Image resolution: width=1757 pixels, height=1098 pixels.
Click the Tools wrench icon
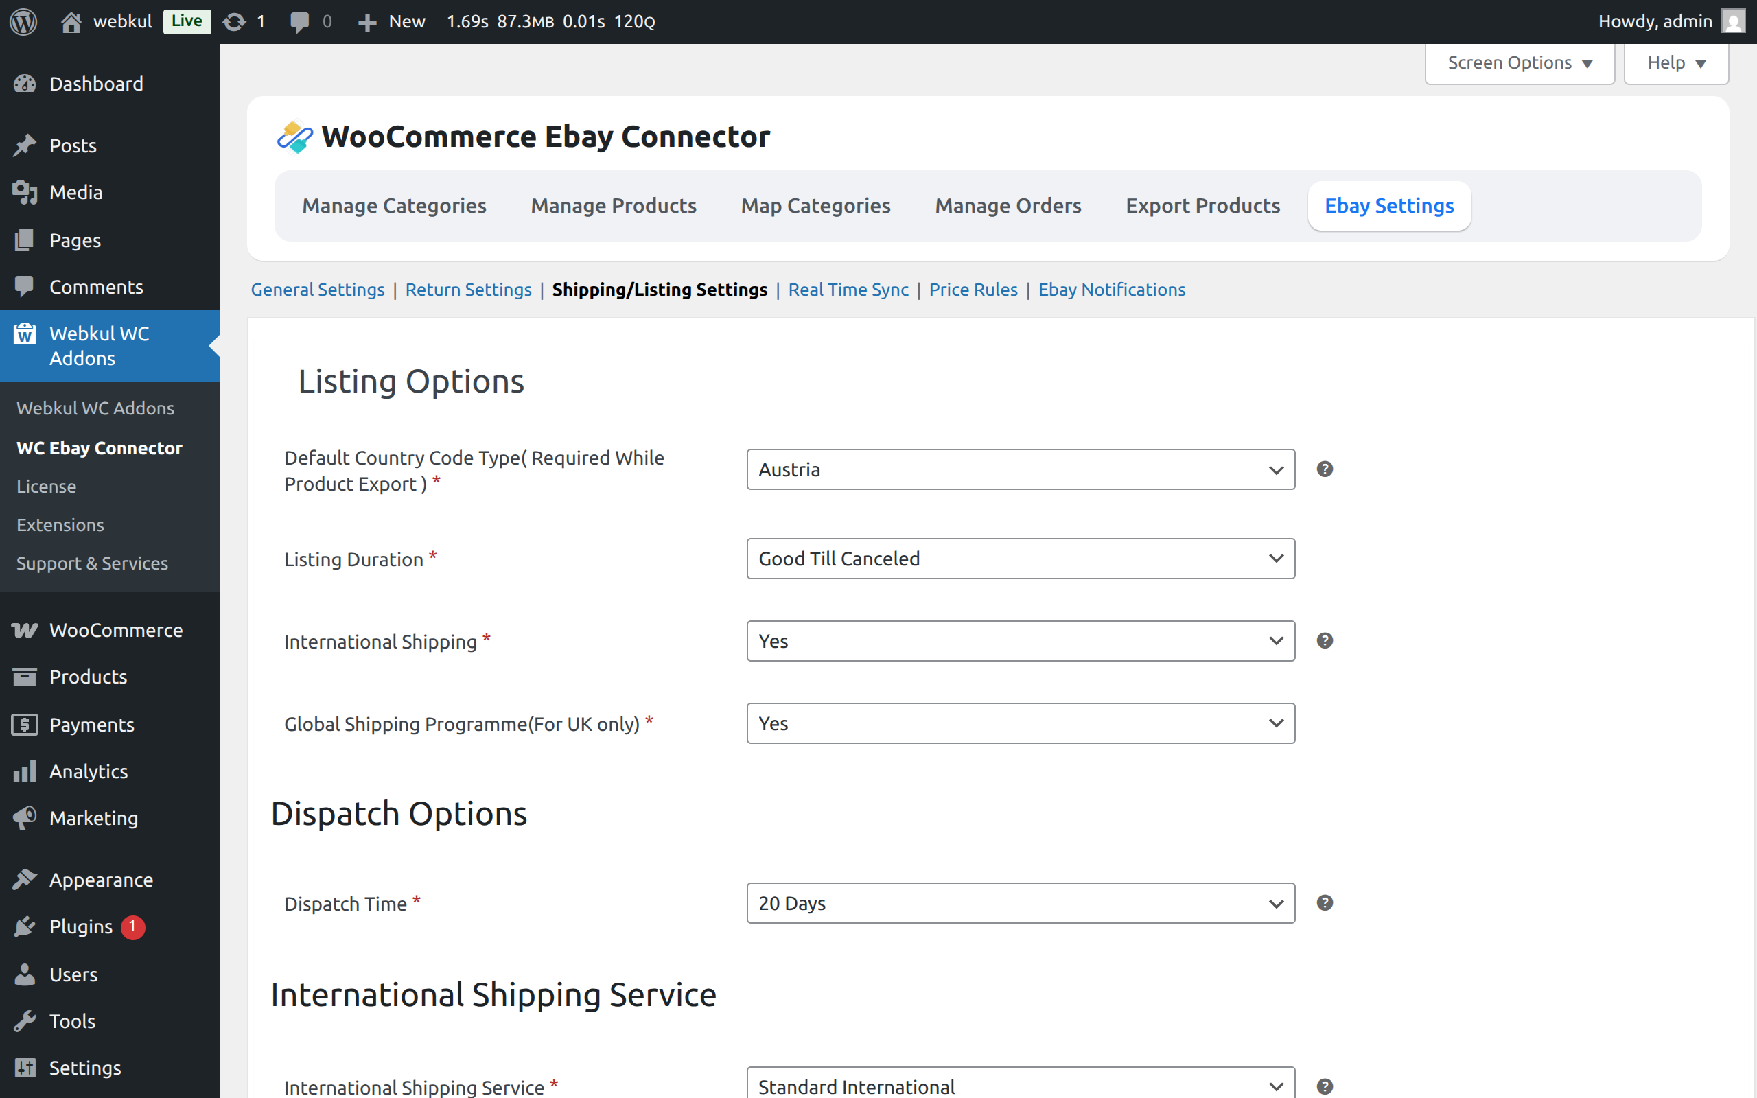point(25,1021)
